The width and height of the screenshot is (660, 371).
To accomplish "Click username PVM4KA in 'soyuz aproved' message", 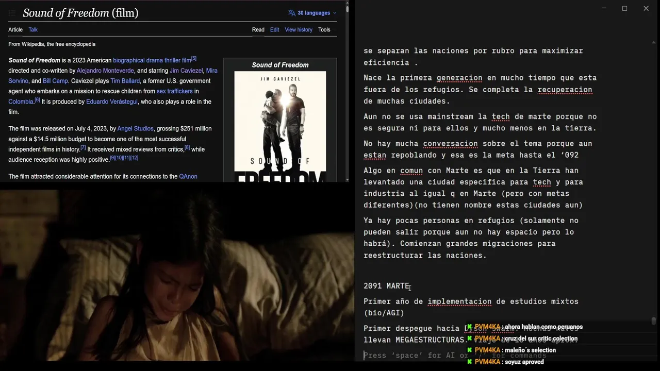I will click(487, 362).
